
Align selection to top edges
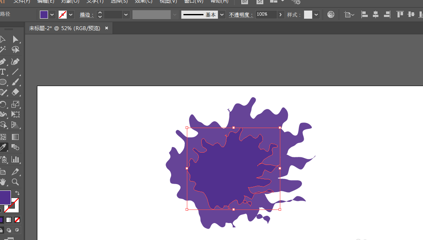click(x=400, y=14)
